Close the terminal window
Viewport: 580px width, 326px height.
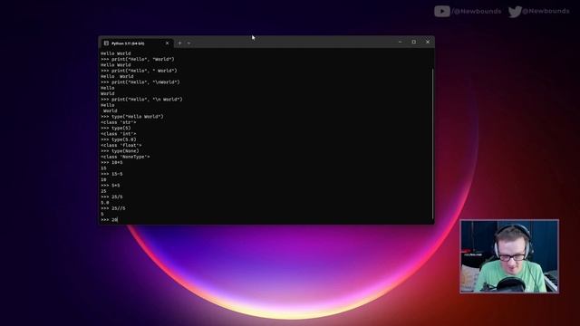click(428, 43)
